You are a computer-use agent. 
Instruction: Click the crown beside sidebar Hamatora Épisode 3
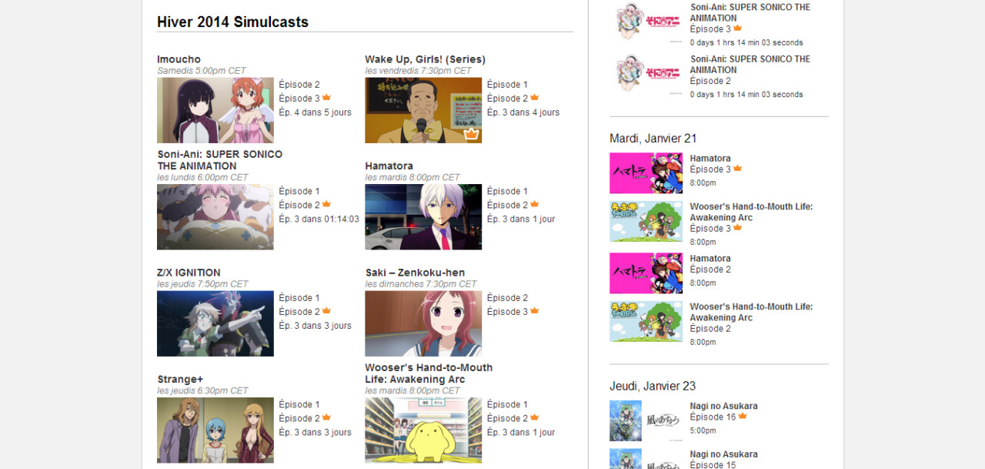pyautogui.click(x=737, y=168)
